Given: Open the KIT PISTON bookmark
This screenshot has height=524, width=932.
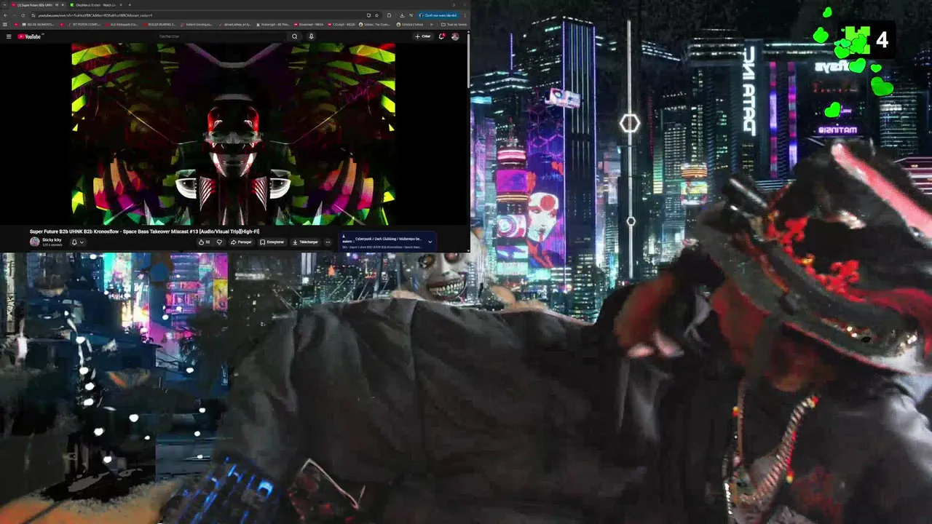Looking at the screenshot, I should tap(84, 25).
